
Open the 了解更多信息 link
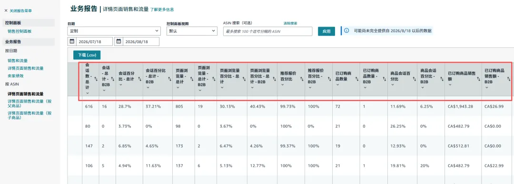[162, 10]
